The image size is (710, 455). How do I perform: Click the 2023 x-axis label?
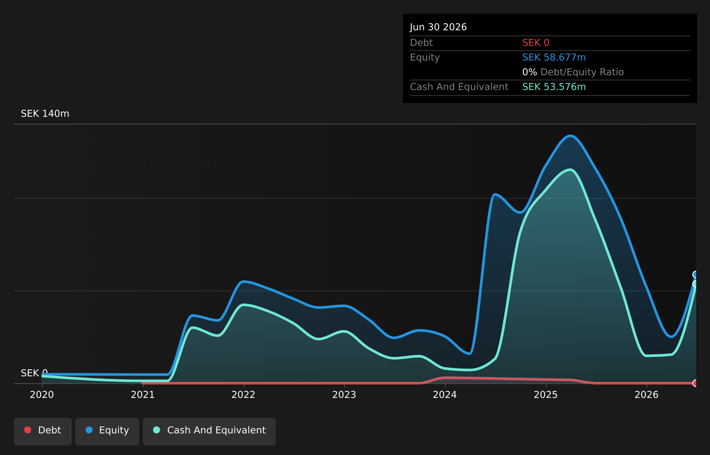pos(344,394)
